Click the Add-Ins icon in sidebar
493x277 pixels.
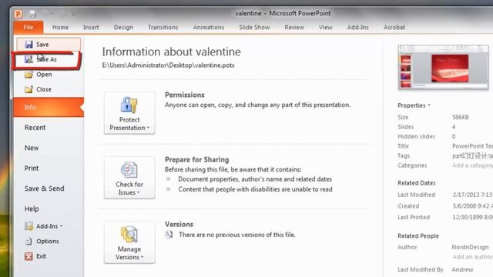(29, 226)
